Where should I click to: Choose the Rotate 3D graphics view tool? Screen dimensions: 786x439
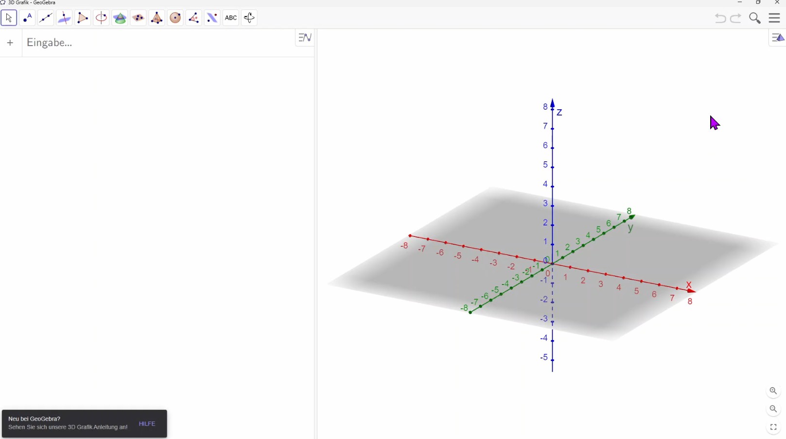(249, 18)
